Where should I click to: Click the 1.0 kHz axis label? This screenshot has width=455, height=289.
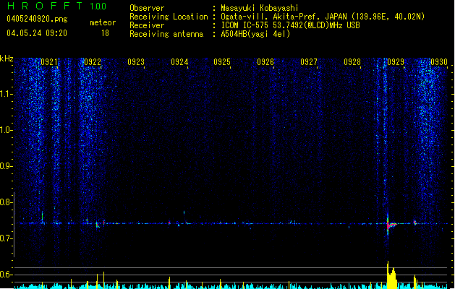pyautogui.click(x=6, y=130)
